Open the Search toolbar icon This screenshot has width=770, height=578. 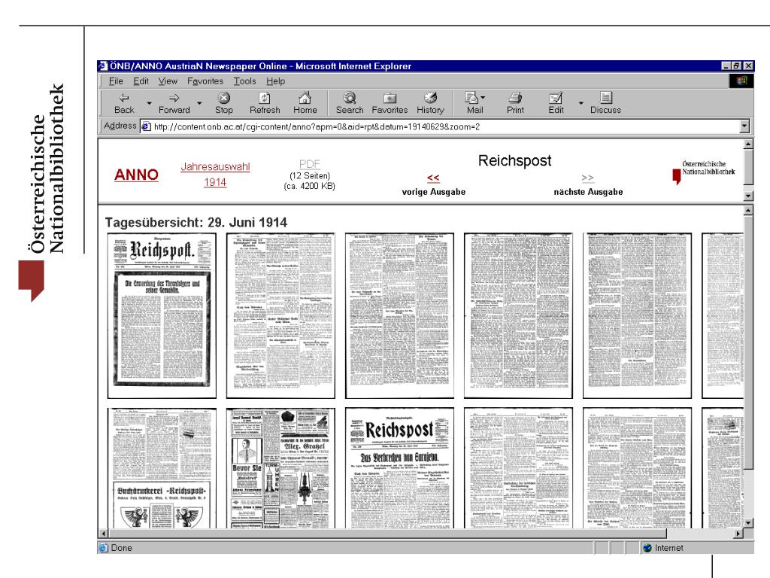point(350,103)
